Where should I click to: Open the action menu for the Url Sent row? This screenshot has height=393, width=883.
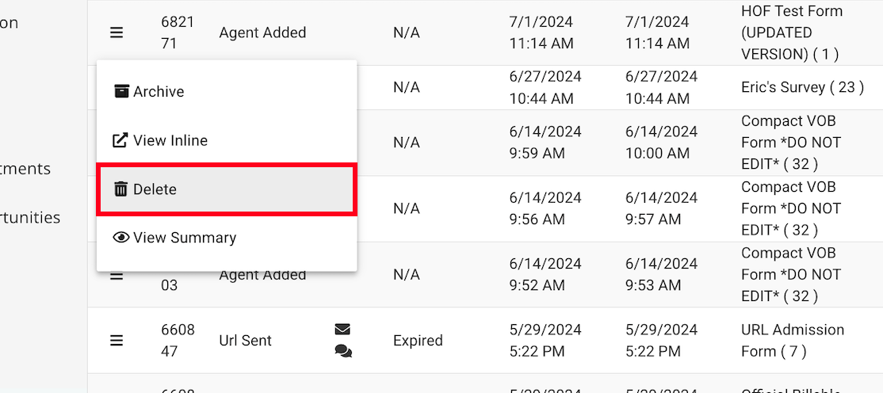(x=117, y=341)
